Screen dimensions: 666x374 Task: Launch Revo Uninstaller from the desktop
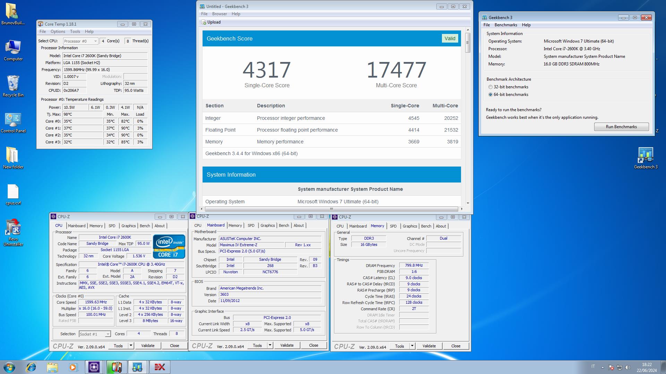(x=13, y=232)
